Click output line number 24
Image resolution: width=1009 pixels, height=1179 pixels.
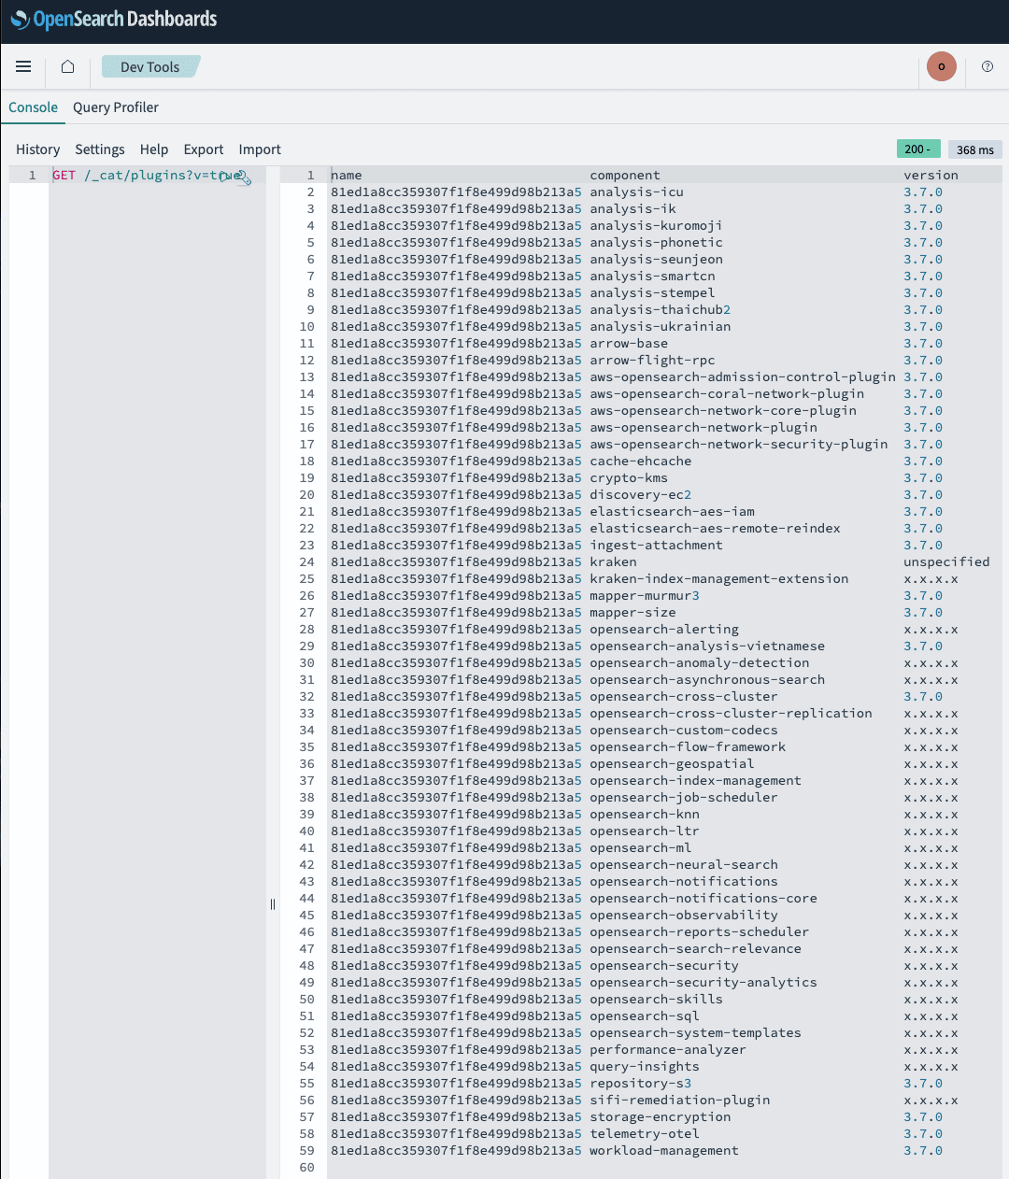(306, 561)
